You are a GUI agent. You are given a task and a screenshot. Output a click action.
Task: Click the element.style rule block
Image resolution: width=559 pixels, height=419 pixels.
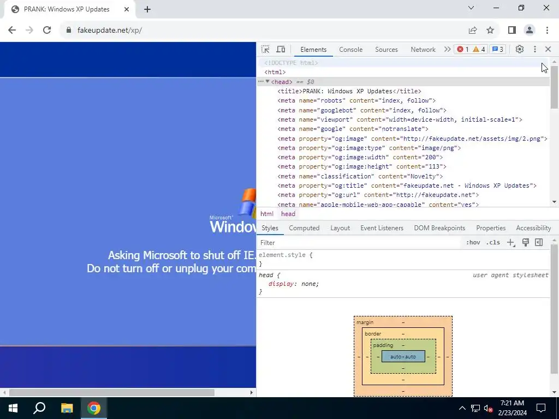[x=403, y=259]
